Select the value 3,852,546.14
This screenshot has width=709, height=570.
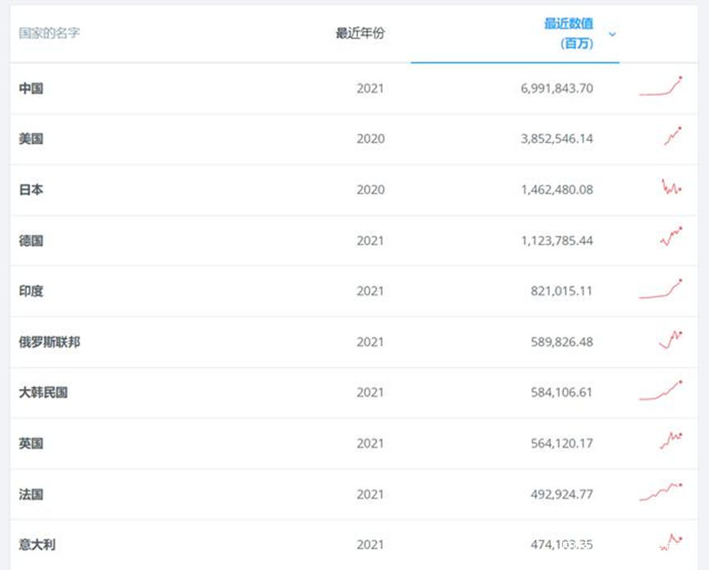point(557,139)
